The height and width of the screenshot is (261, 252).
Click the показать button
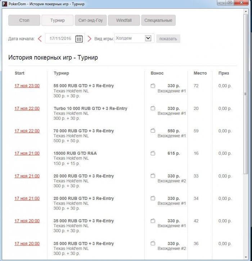coord(168,39)
